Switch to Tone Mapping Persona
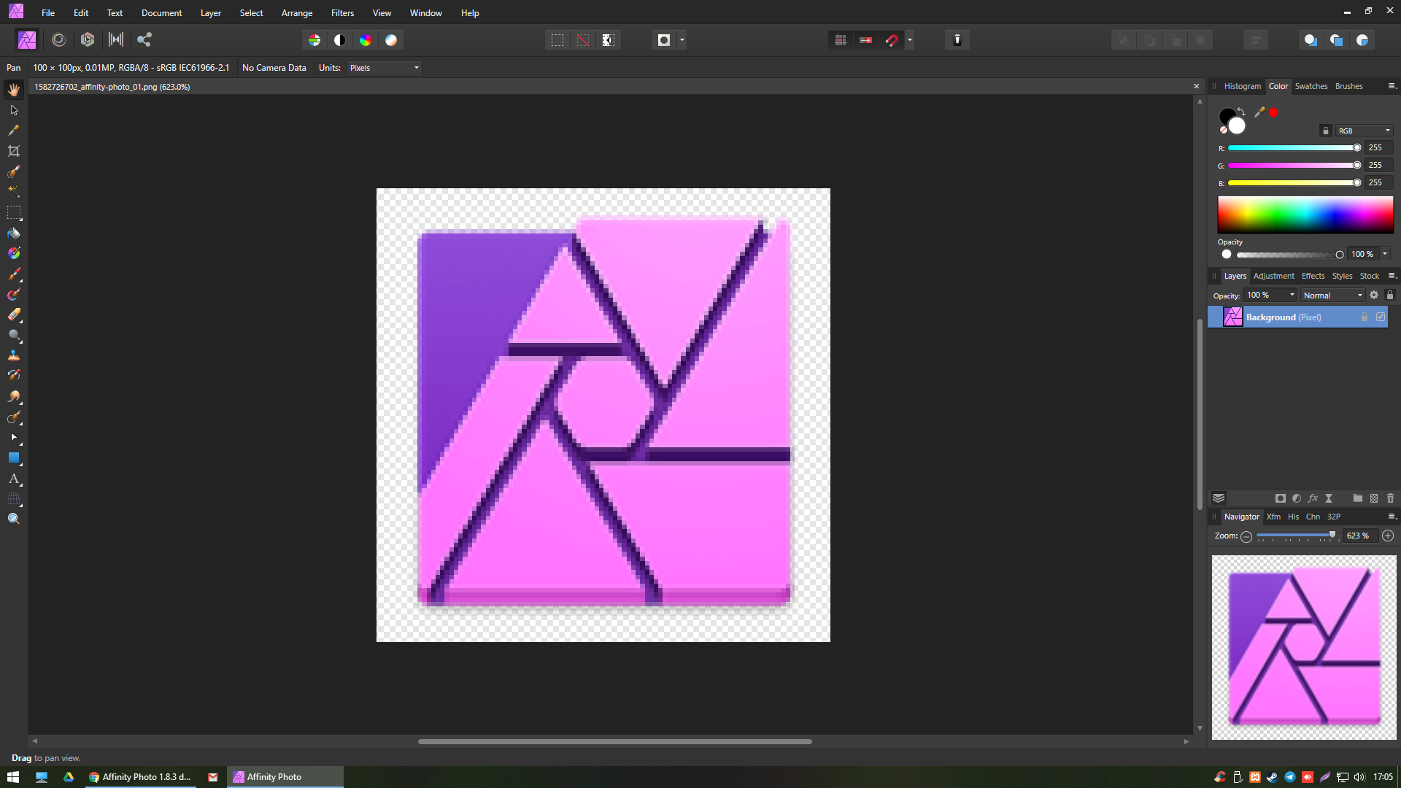The height and width of the screenshot is (788, 1401). (x=116, y=40)
